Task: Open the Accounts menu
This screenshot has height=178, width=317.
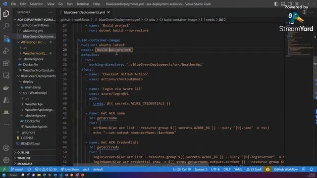Action: click(6, 148)
